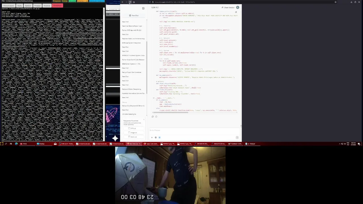
Task: Click Analizuj button in left app
Action: tap(65, 1)
